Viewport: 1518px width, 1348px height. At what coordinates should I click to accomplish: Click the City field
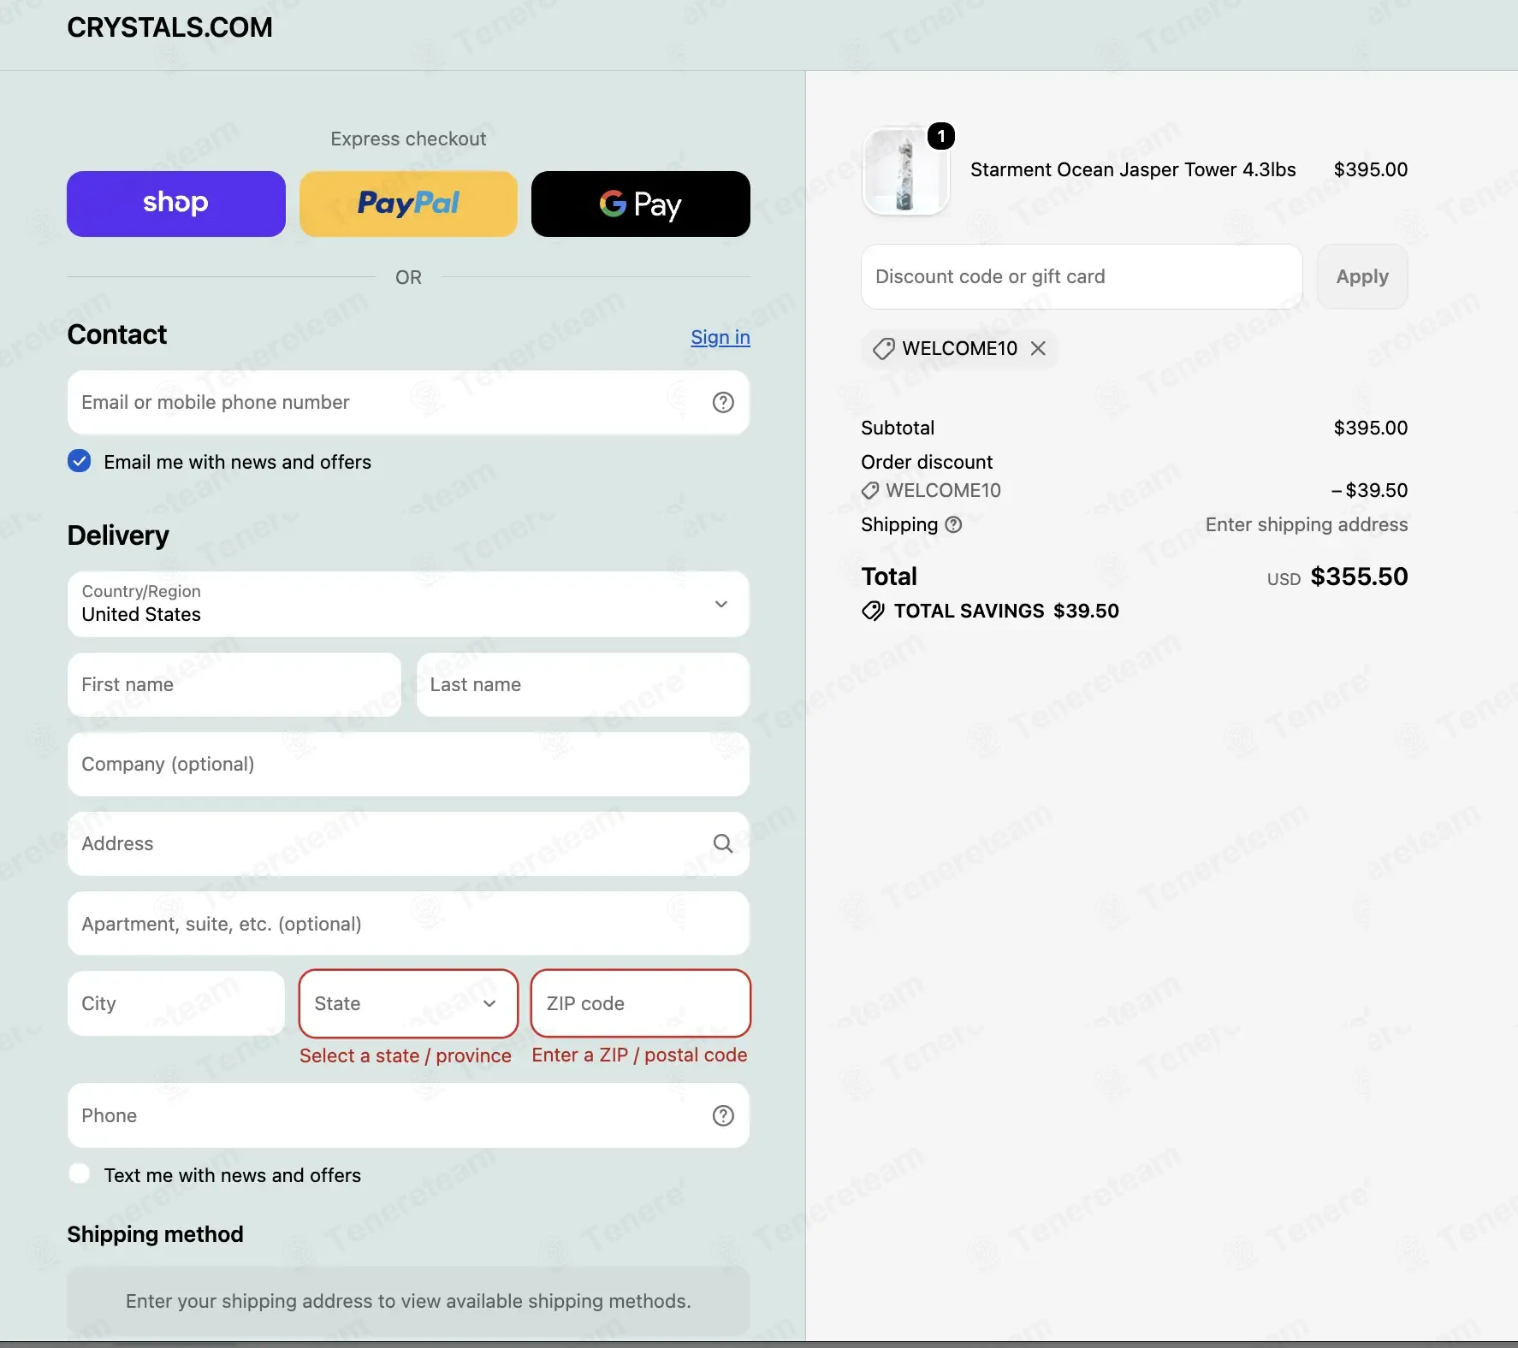(176, 1003)
